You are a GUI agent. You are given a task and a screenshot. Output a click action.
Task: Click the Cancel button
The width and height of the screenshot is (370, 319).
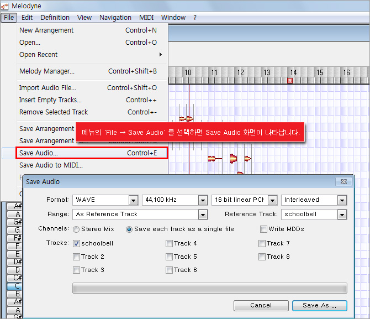pos(261,306)
